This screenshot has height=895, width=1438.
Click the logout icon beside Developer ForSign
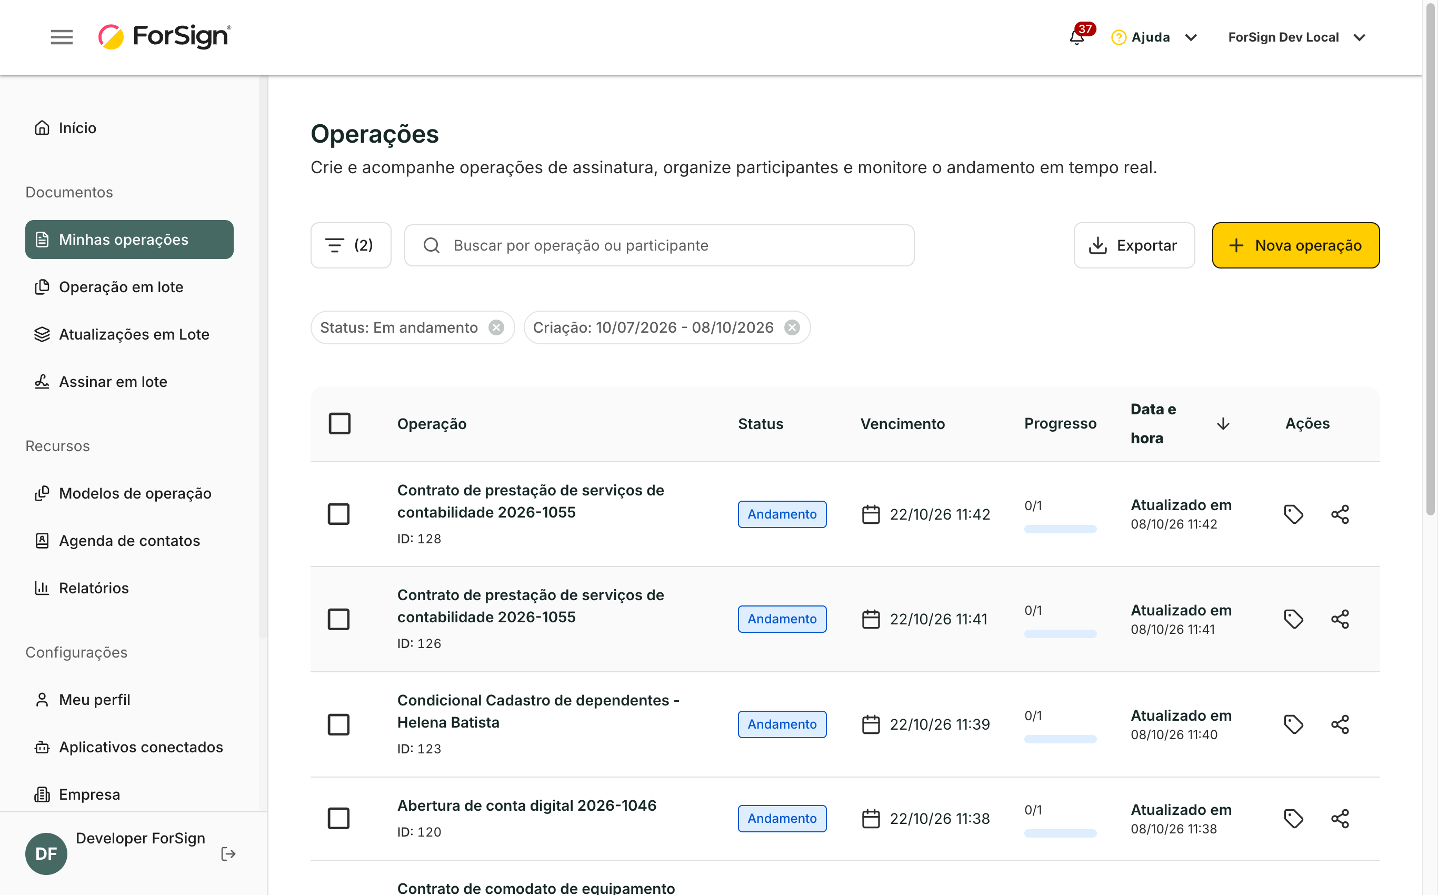228,853
